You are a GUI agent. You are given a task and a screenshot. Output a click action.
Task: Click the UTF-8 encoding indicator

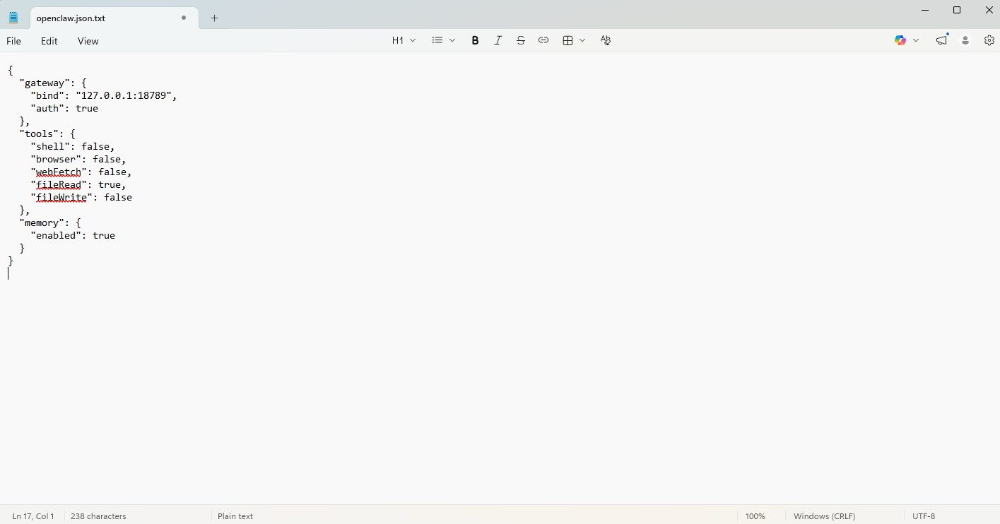924,516
